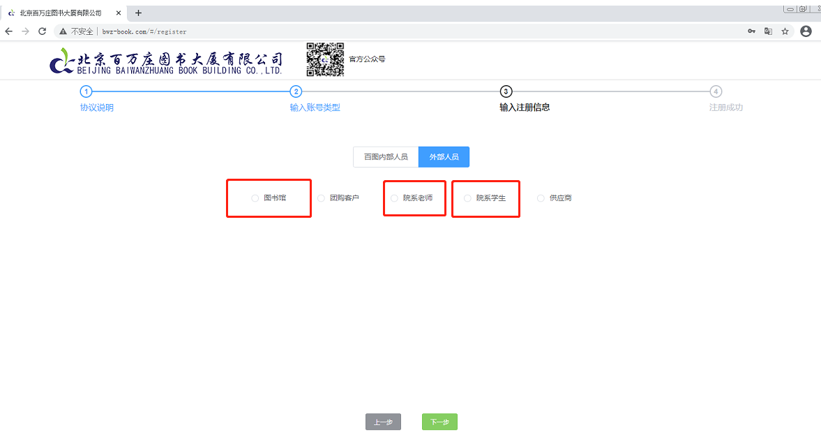The image size is (821, 437).
Task: Click the browser back arrow icon
Action: [9, 31]
